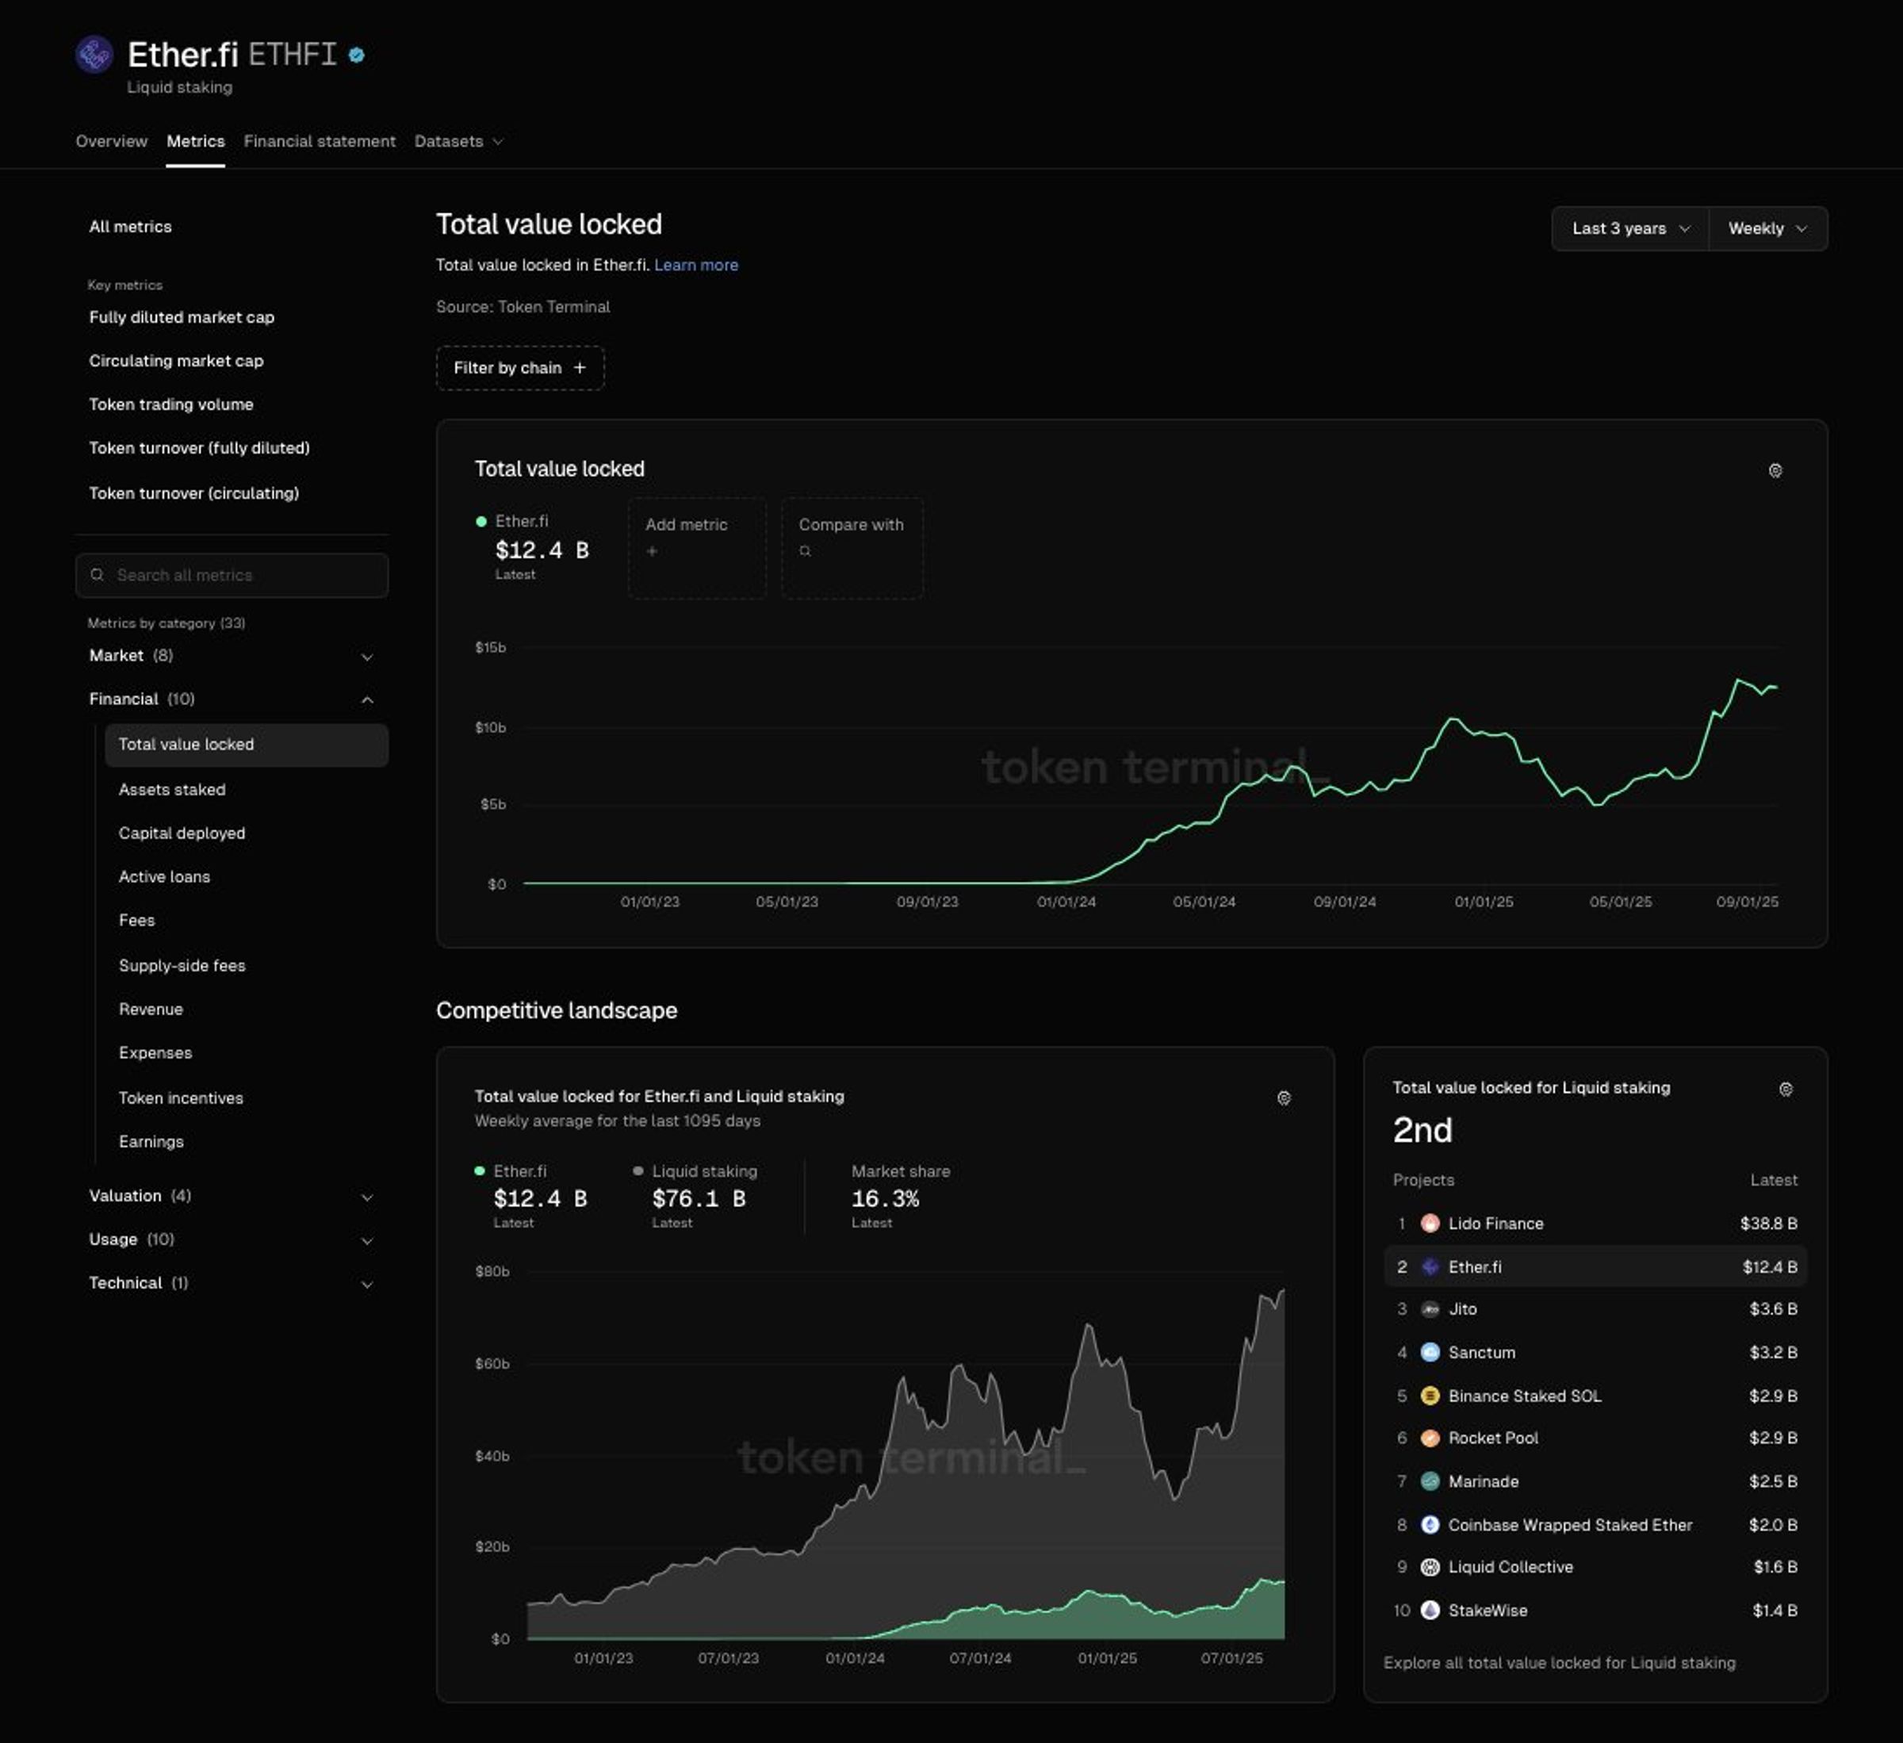Switch to the Financial statement tab
The image size is (1903, 1743).
(319, 140)
